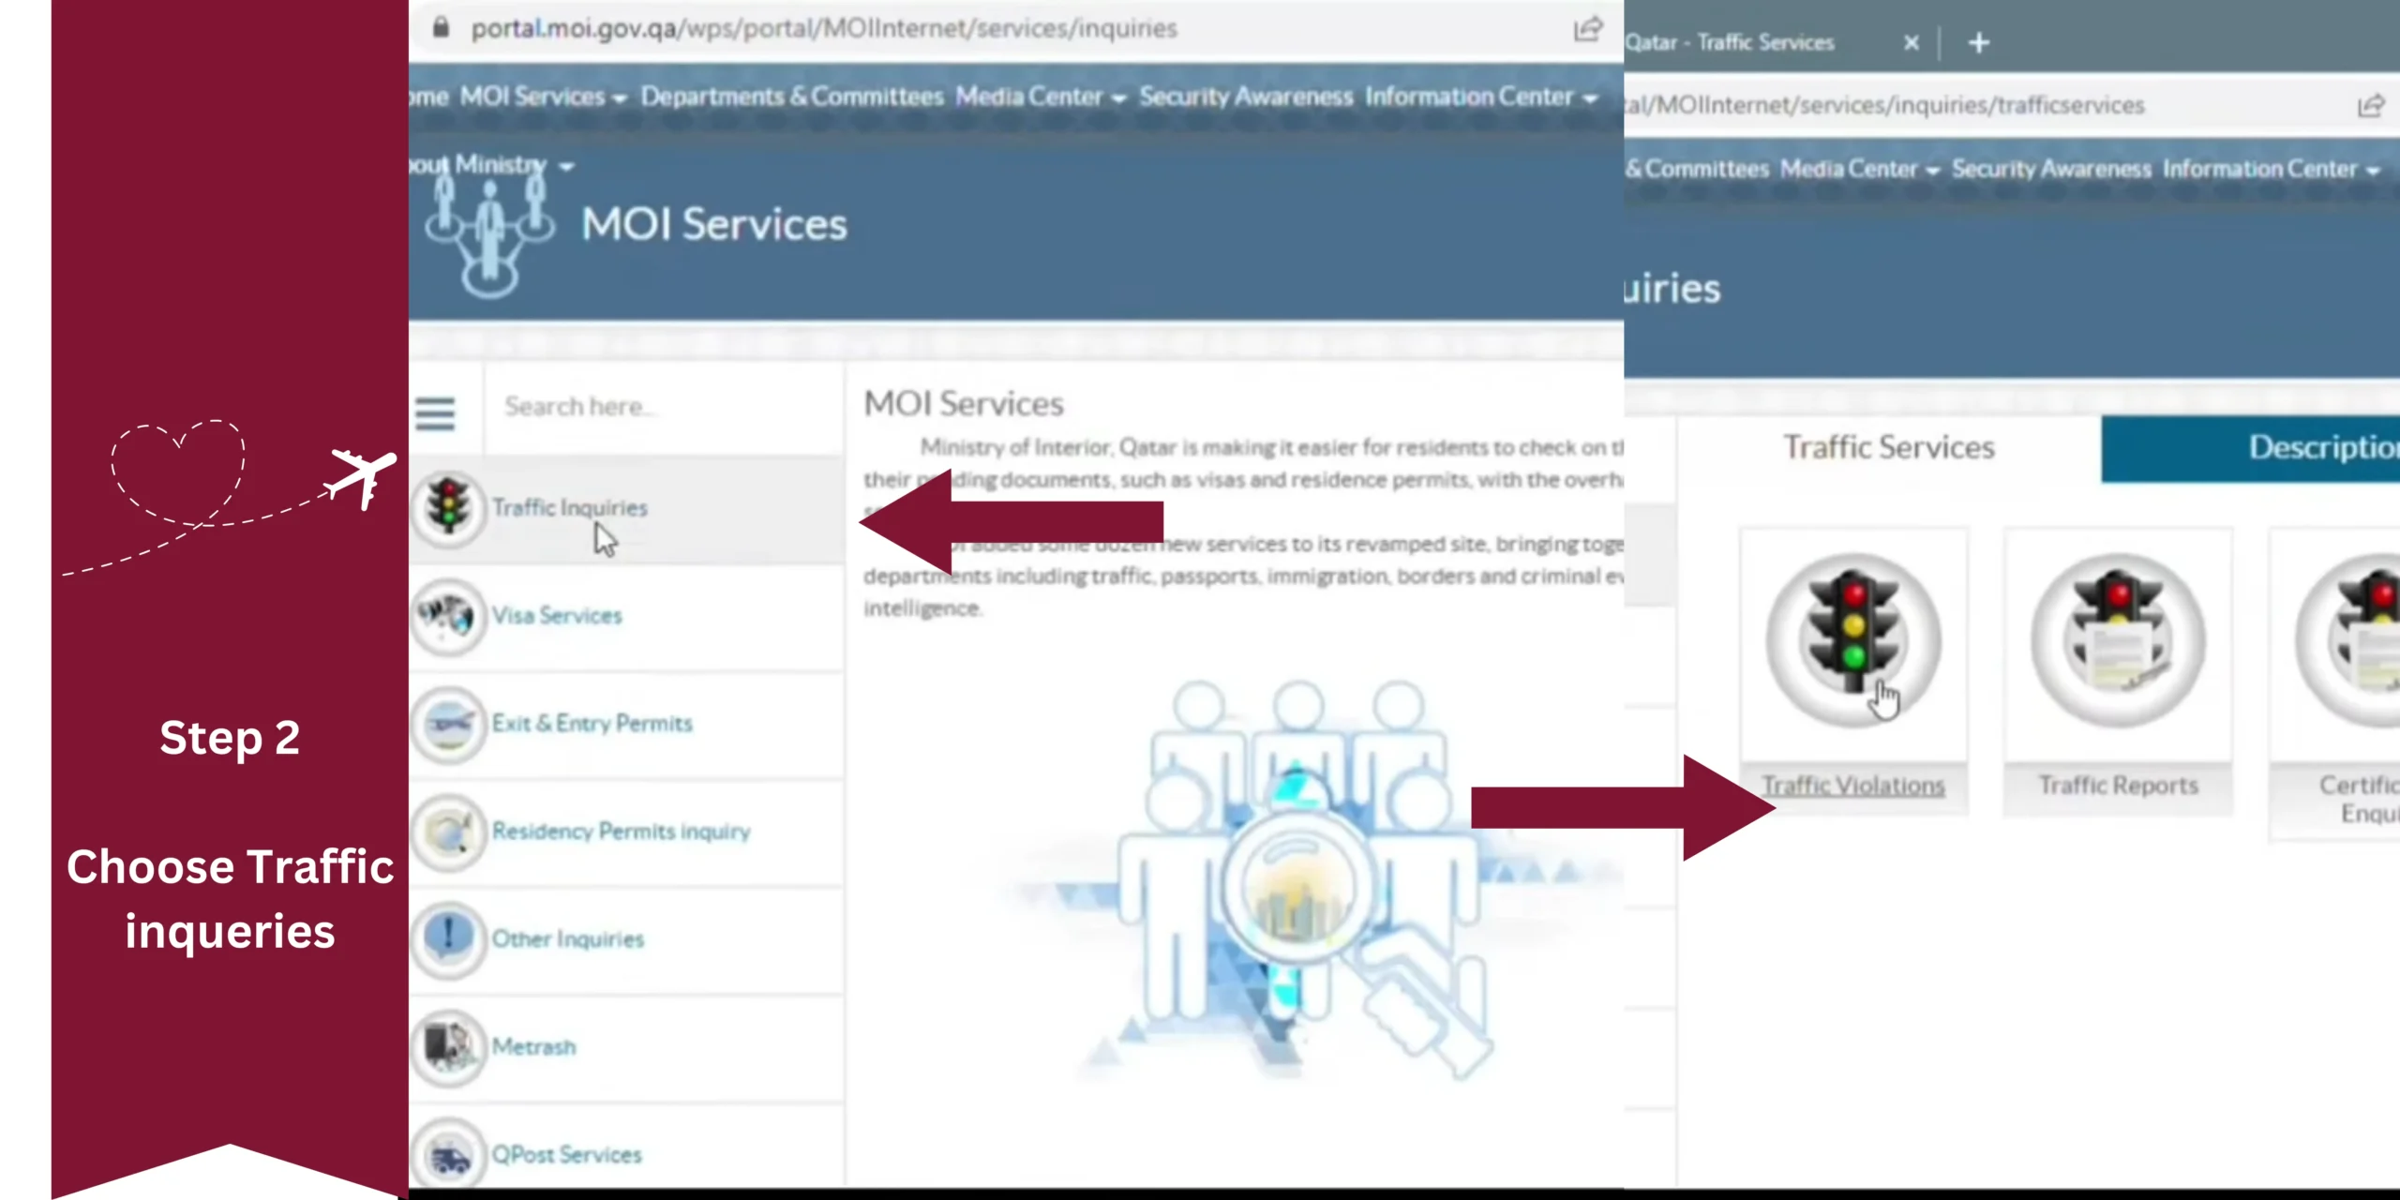The height and width of the screenshot is (1200, 2400).
Task: Click the Visa Services icon
Action: [x=448, y=614]
